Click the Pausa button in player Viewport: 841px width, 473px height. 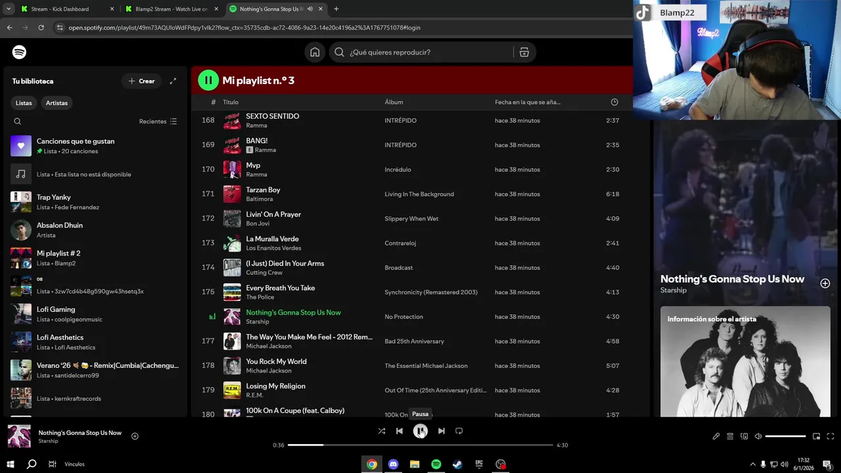pyautogui.click(x=420, y=431)
